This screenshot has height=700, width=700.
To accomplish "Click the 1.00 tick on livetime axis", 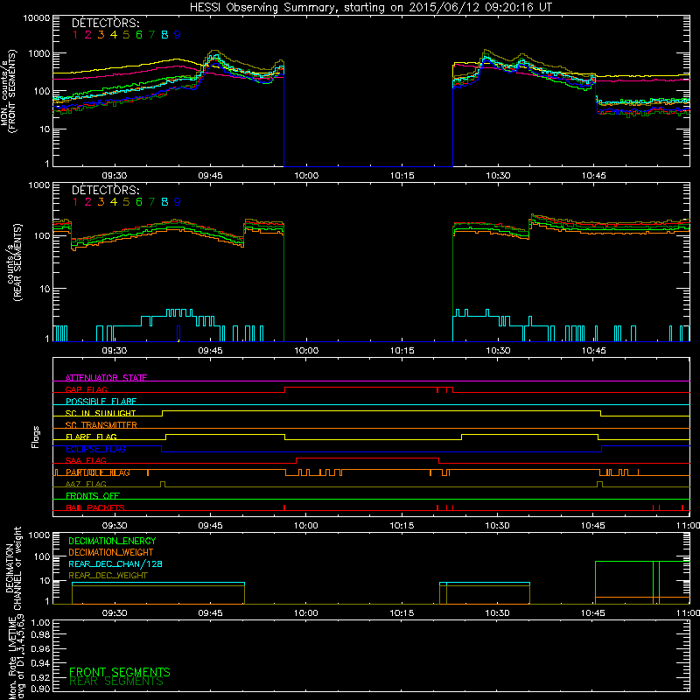I will [x=40, y=623].
